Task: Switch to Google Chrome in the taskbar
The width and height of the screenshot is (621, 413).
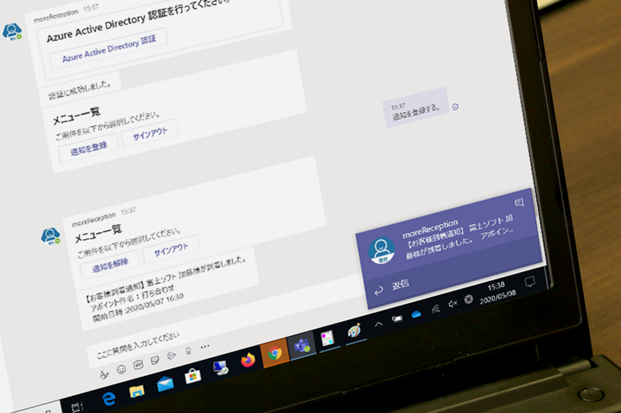Action: 275,353
